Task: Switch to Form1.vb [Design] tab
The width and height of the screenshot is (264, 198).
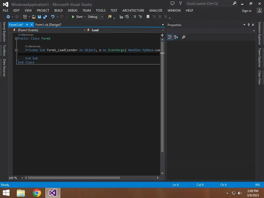Action: pos(48,25)
